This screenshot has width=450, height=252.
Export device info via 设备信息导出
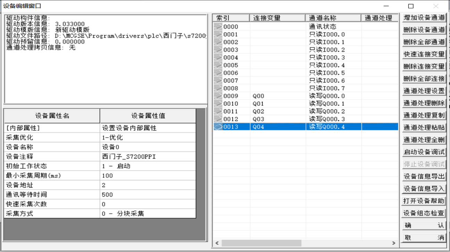tap(424, 176)
